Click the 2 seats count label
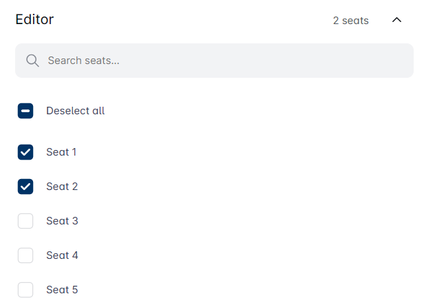The image size is (435, 305). coord(350,21)
